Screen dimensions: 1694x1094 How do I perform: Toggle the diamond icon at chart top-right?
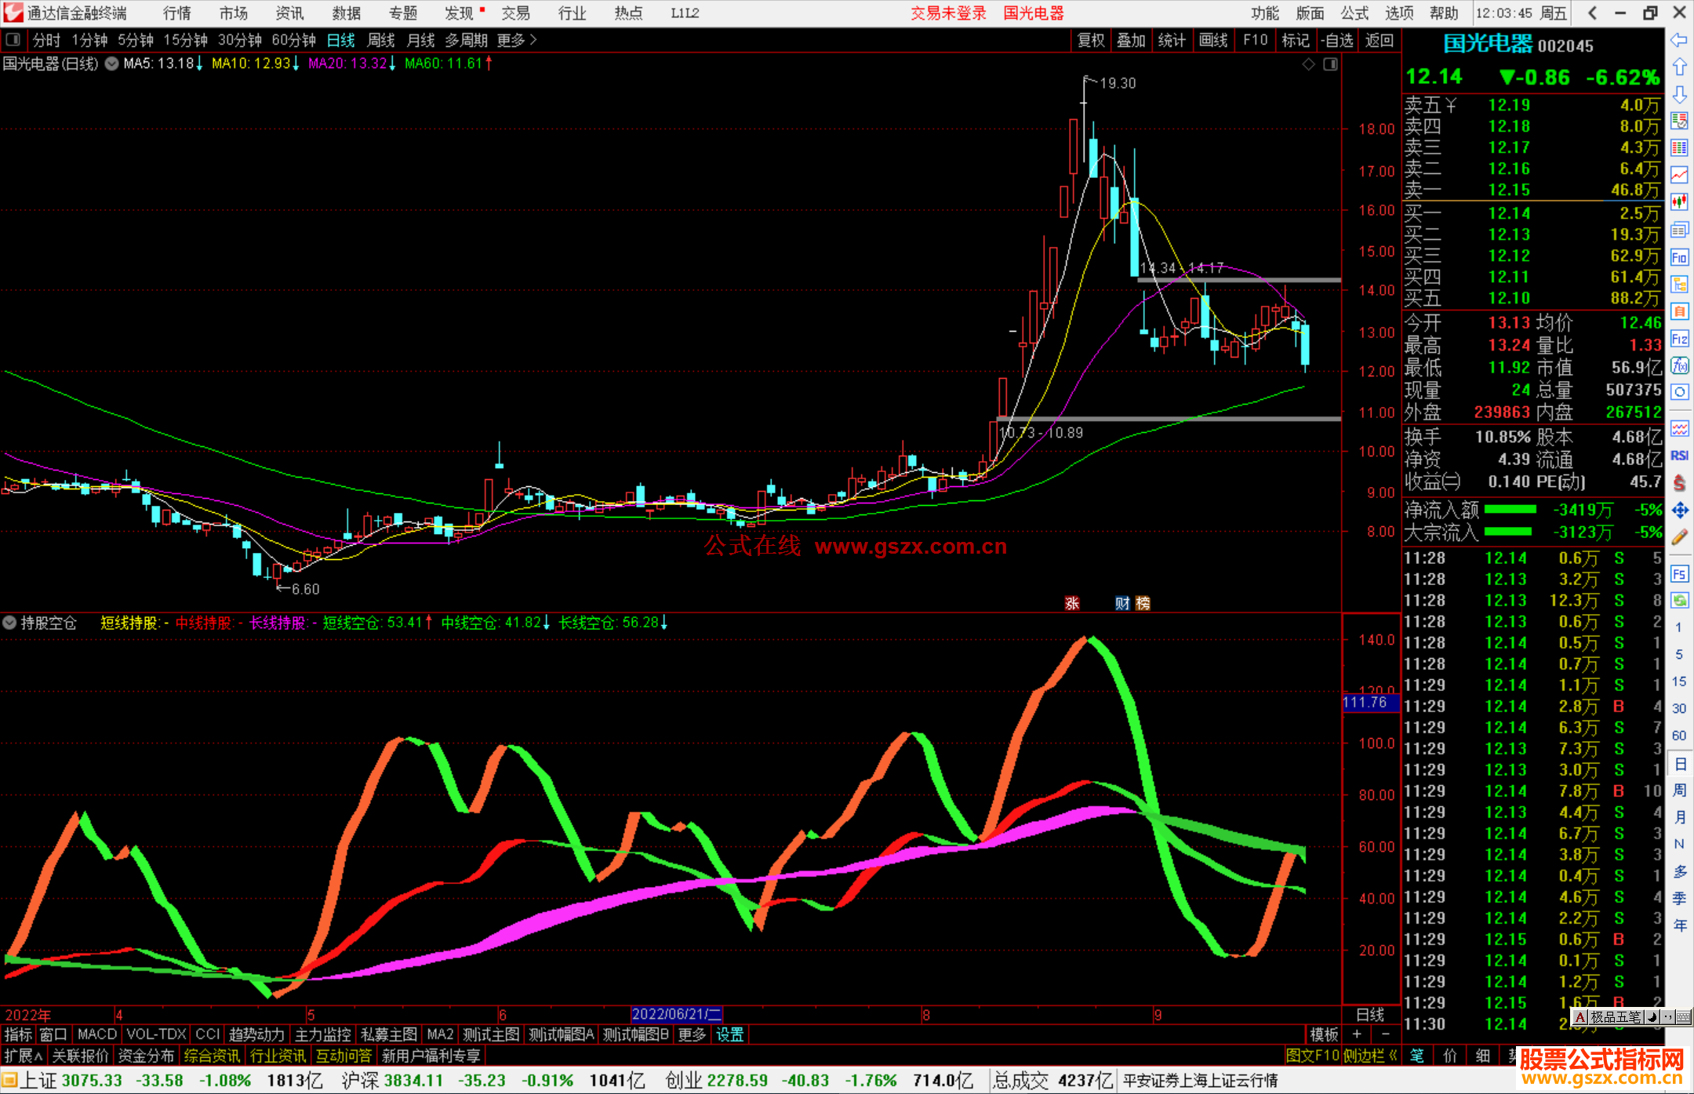pyautogui.click(x=1308, y=64)
